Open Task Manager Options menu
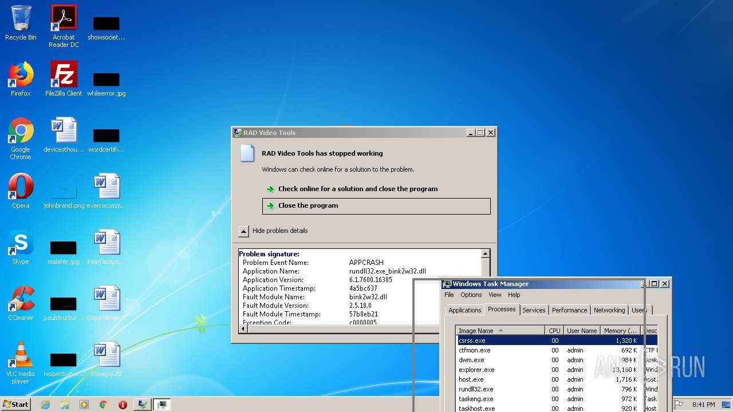 471,295
